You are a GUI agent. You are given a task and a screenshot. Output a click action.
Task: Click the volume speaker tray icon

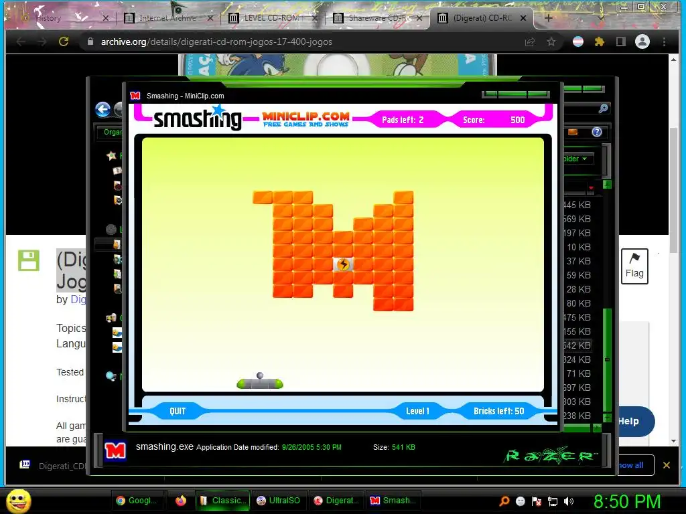pyautogui.click(x=568, y=501)
